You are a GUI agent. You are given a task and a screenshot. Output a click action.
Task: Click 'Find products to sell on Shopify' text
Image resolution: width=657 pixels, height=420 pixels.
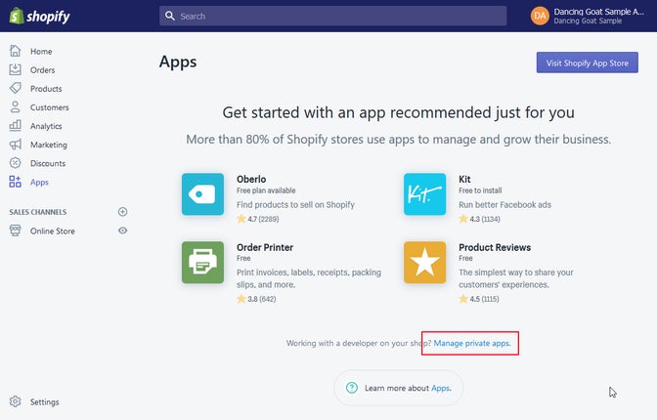tap(295, 205)
